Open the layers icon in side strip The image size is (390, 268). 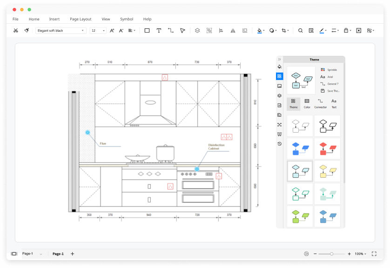[x=280, y=96]
